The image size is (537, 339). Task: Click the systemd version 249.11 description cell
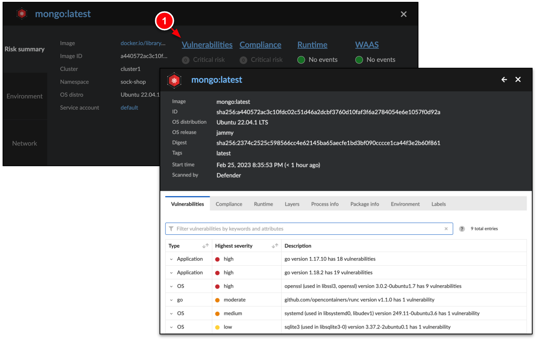382,314
